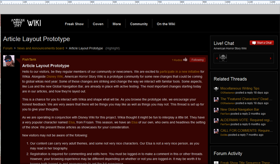This screenshot has height=164, width=280.
Task: Click the Related Threads heading
Action: click(x=230, y=79)
